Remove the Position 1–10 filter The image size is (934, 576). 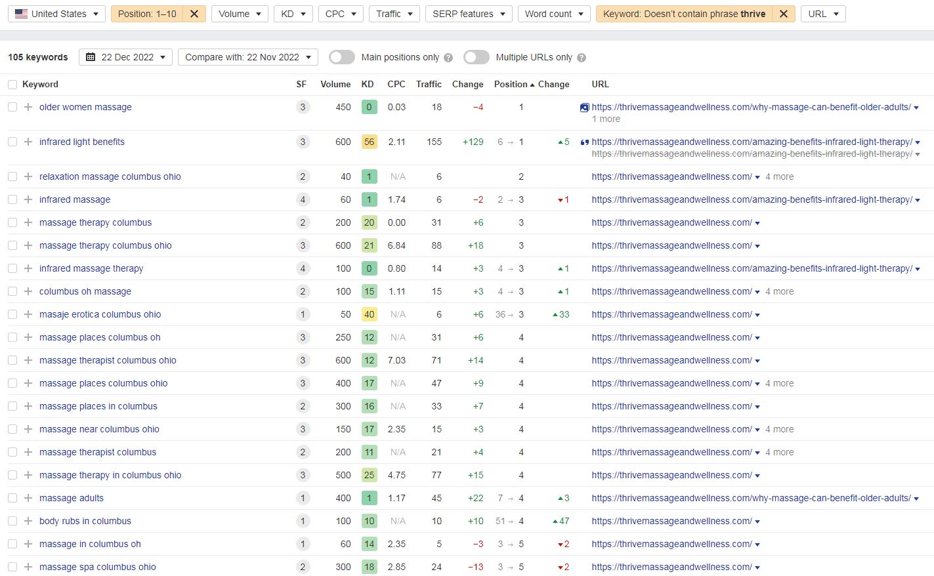pyautogui.click(x=194, y=14)
